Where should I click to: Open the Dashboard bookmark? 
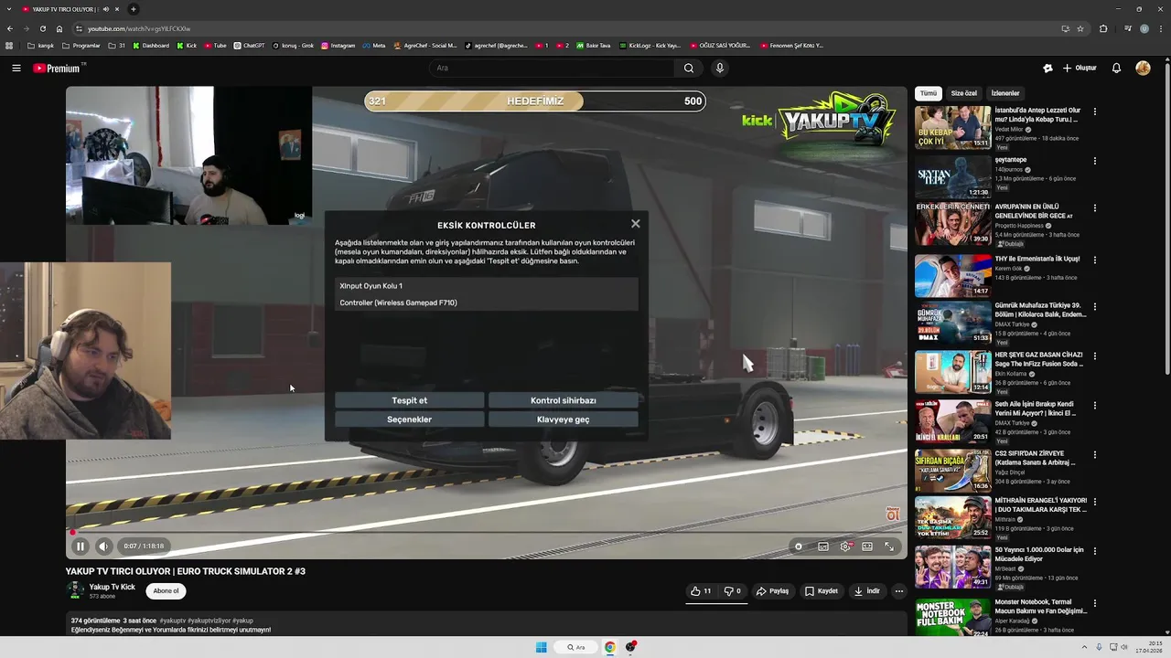pyautogui.click(x=151, y=46)
